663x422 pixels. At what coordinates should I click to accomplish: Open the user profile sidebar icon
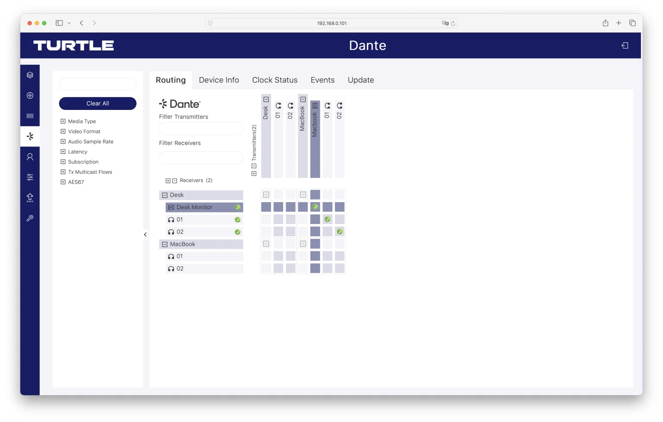[30, 157]
